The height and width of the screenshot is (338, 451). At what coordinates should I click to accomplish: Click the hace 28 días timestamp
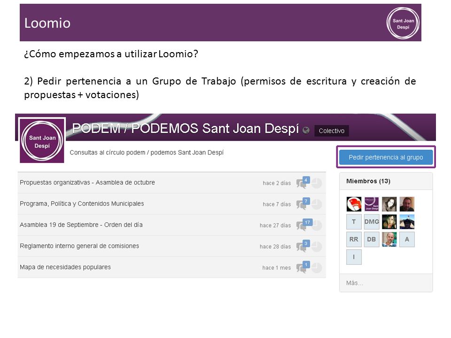275,246
